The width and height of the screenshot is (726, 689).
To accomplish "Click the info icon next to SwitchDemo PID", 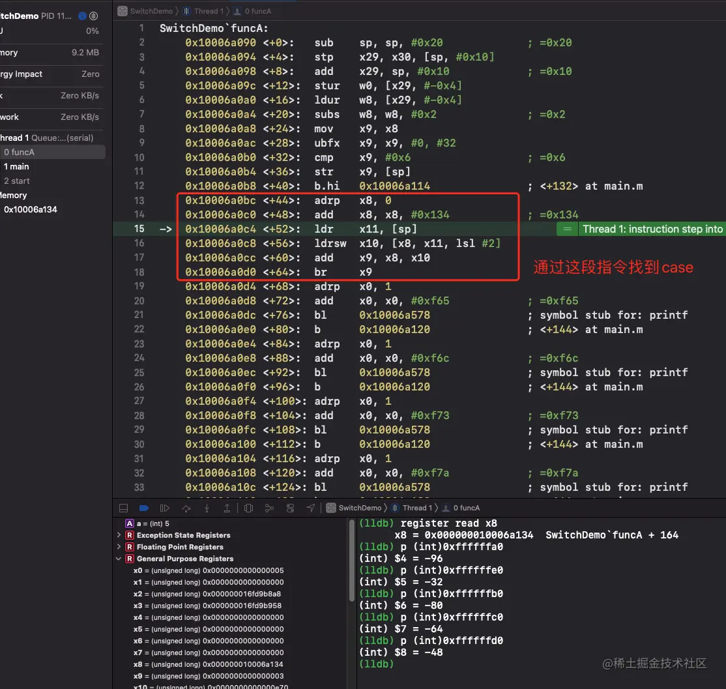I will point(82,16).
